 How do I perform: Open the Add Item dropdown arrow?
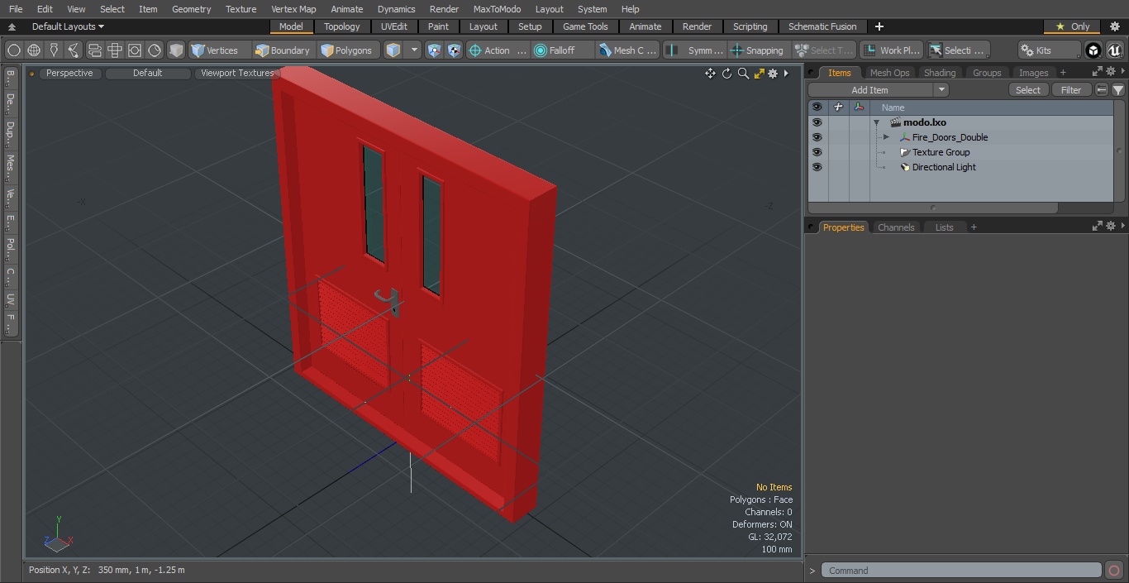point(941,90)
